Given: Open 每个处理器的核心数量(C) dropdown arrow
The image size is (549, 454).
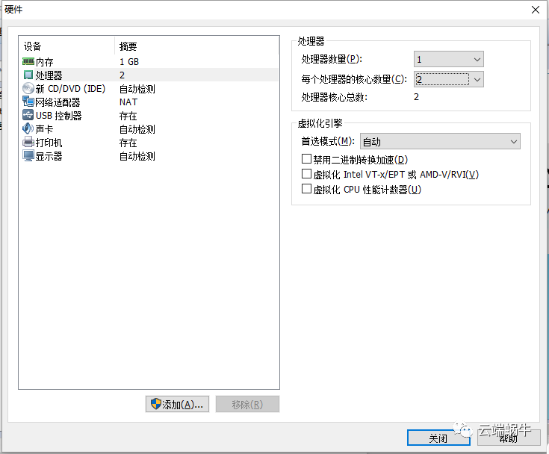Looking at the screenshot, I should point(477,79).
